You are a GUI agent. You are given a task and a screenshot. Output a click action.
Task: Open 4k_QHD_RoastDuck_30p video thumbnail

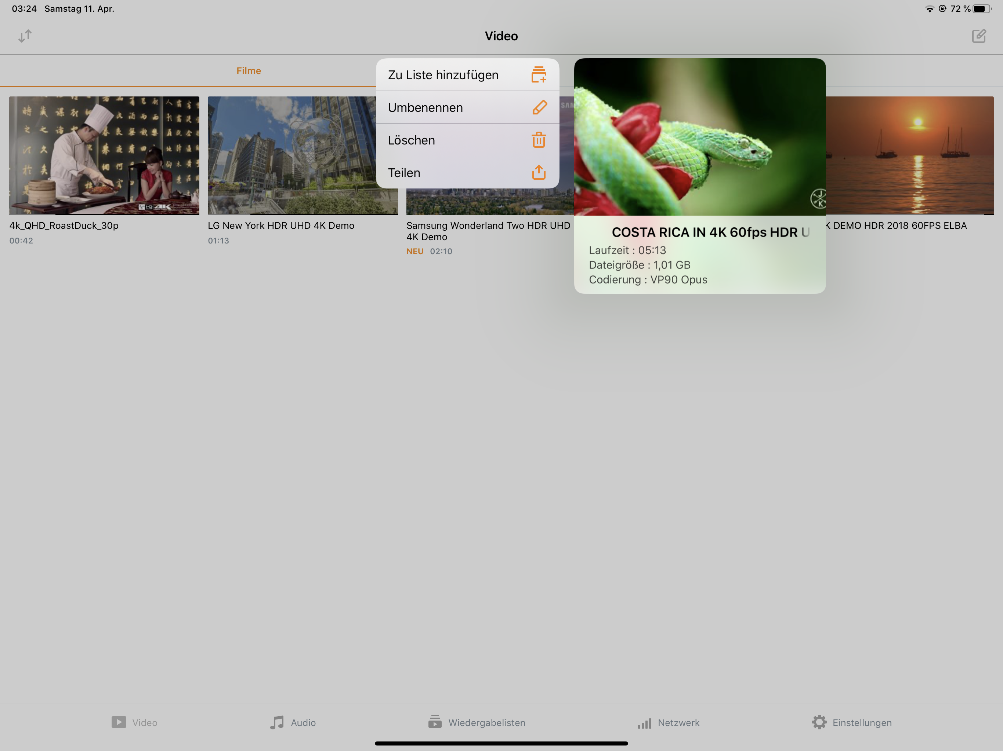(x=104, y=155)
